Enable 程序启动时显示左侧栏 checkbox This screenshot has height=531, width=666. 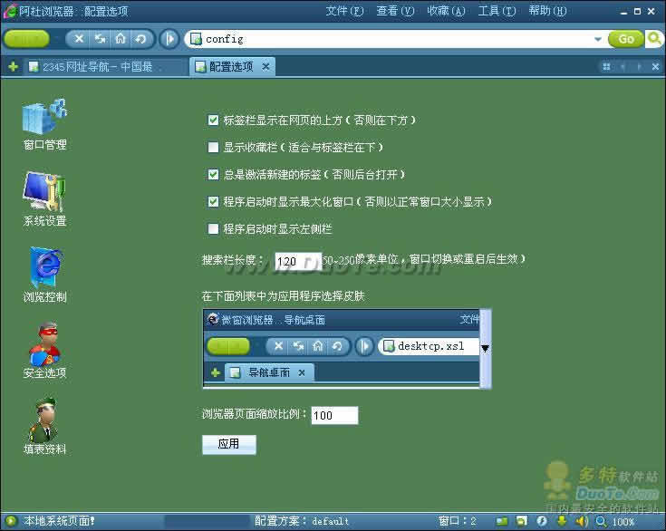point(213,228)
